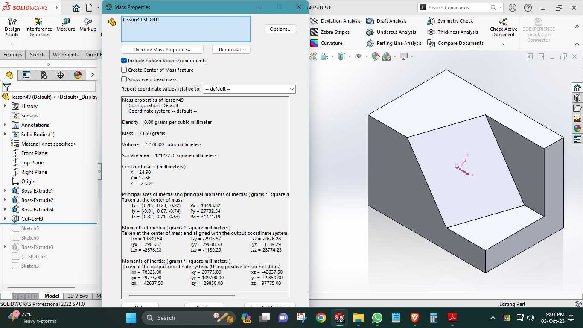The width and height of the screenshot is (583, 328).
Task: Select Top Plane in tree
Action: (27, 163)
